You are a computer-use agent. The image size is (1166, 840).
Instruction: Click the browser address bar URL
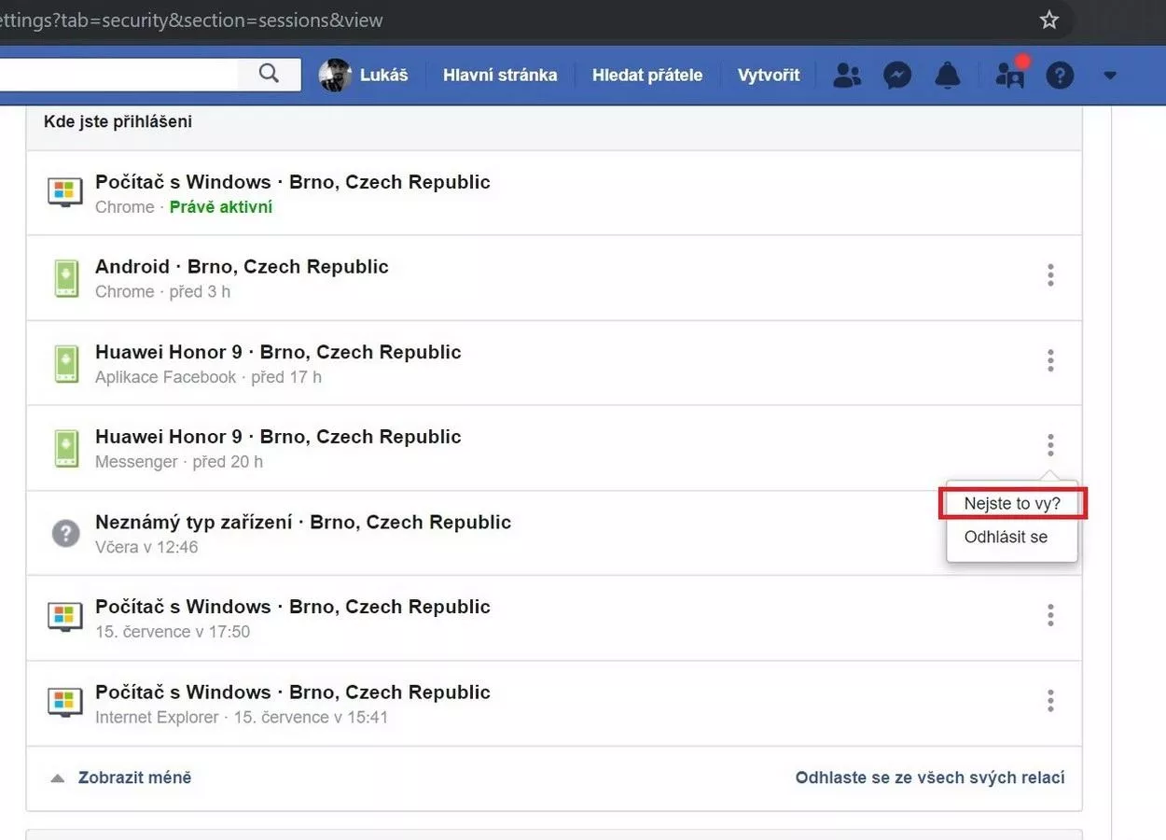[191, 20]
